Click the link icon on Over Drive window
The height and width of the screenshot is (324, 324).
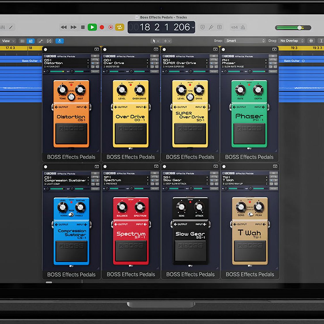[x=156, y=49]
